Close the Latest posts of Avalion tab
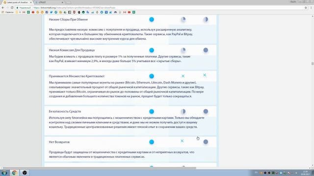Screen dimensions: 314x176 (30, 2)
